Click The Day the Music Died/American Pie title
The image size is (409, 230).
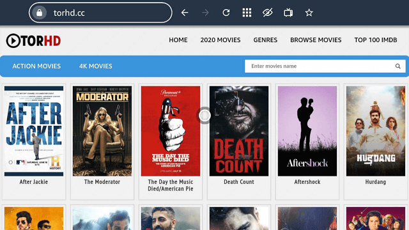[171, 185]
